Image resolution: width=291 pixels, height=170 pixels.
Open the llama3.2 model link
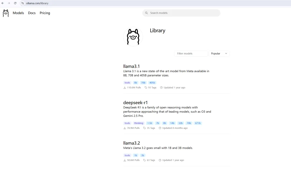pyautogui.click(x=131, y=143)
